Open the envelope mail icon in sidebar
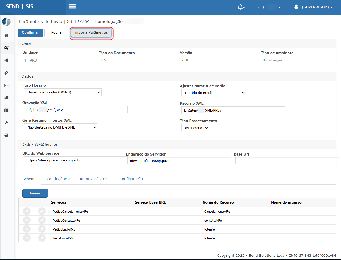 pyautogui.click(x=6, y=85)
